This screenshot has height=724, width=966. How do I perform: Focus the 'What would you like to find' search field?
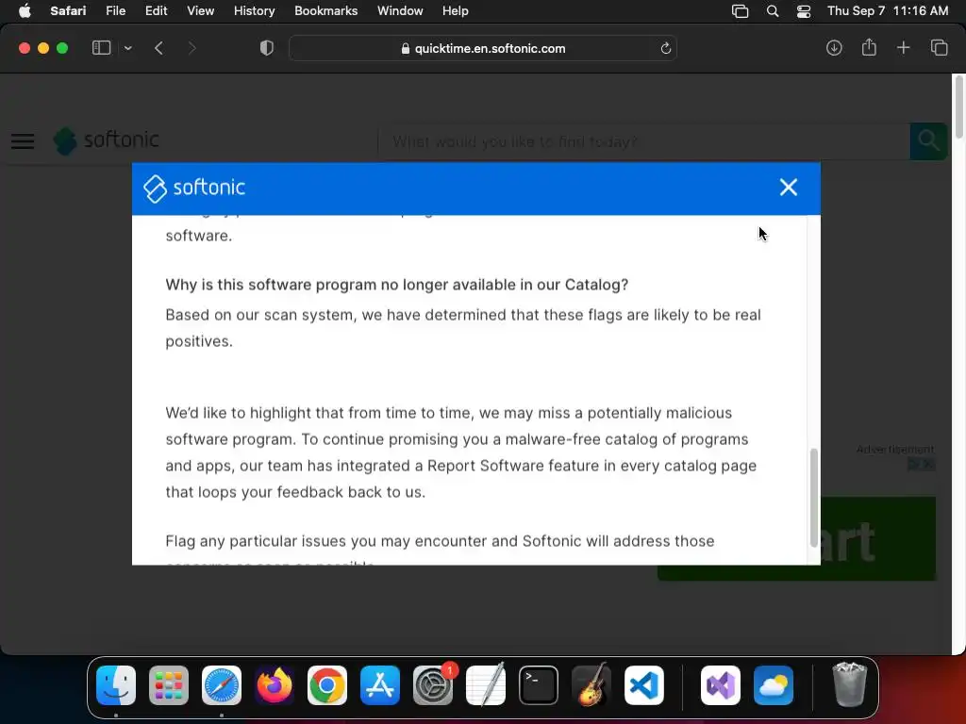[x=643, y=141]
